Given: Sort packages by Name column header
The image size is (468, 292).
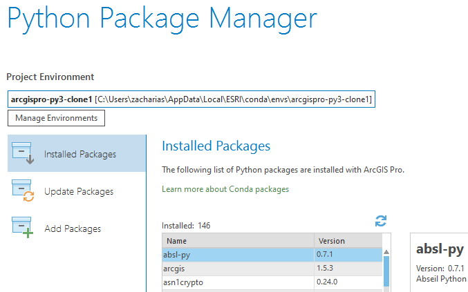Looking at the screenshot, I should pos(238,241).
